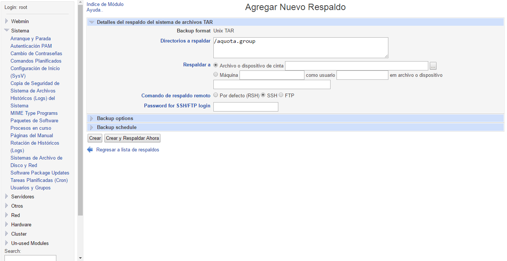The height and width of the screenshot is (261, 507).
Task: Select the FTP remote command option
Action: (281, 95)
